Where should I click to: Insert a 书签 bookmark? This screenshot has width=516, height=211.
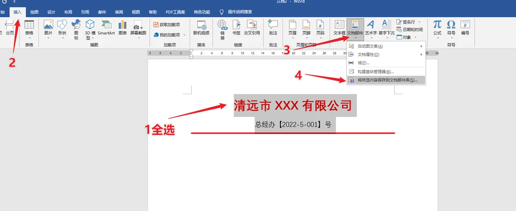[x=236, y=28]
